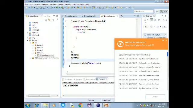Click New Task icon in Task List
This screenshot has width=193, height=108.
145,20
